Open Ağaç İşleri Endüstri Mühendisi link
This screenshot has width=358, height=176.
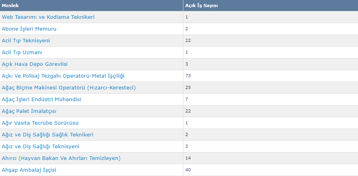click(x=41, y=100)
